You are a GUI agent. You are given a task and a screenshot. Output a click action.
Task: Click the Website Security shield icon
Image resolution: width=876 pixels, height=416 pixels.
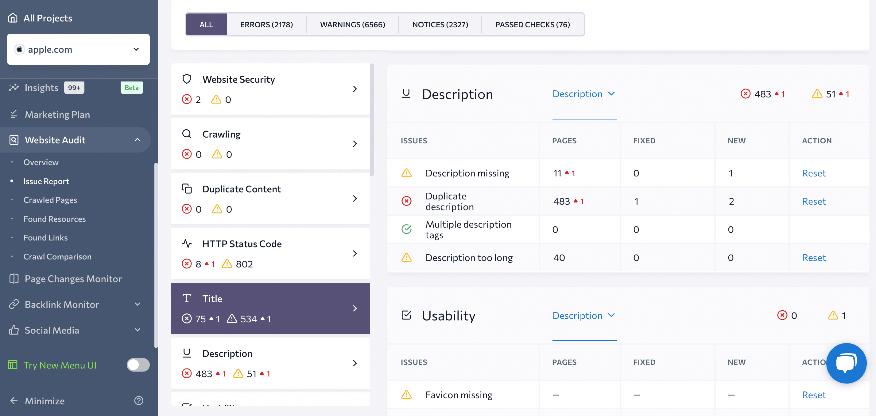click(x=187, y=79)
